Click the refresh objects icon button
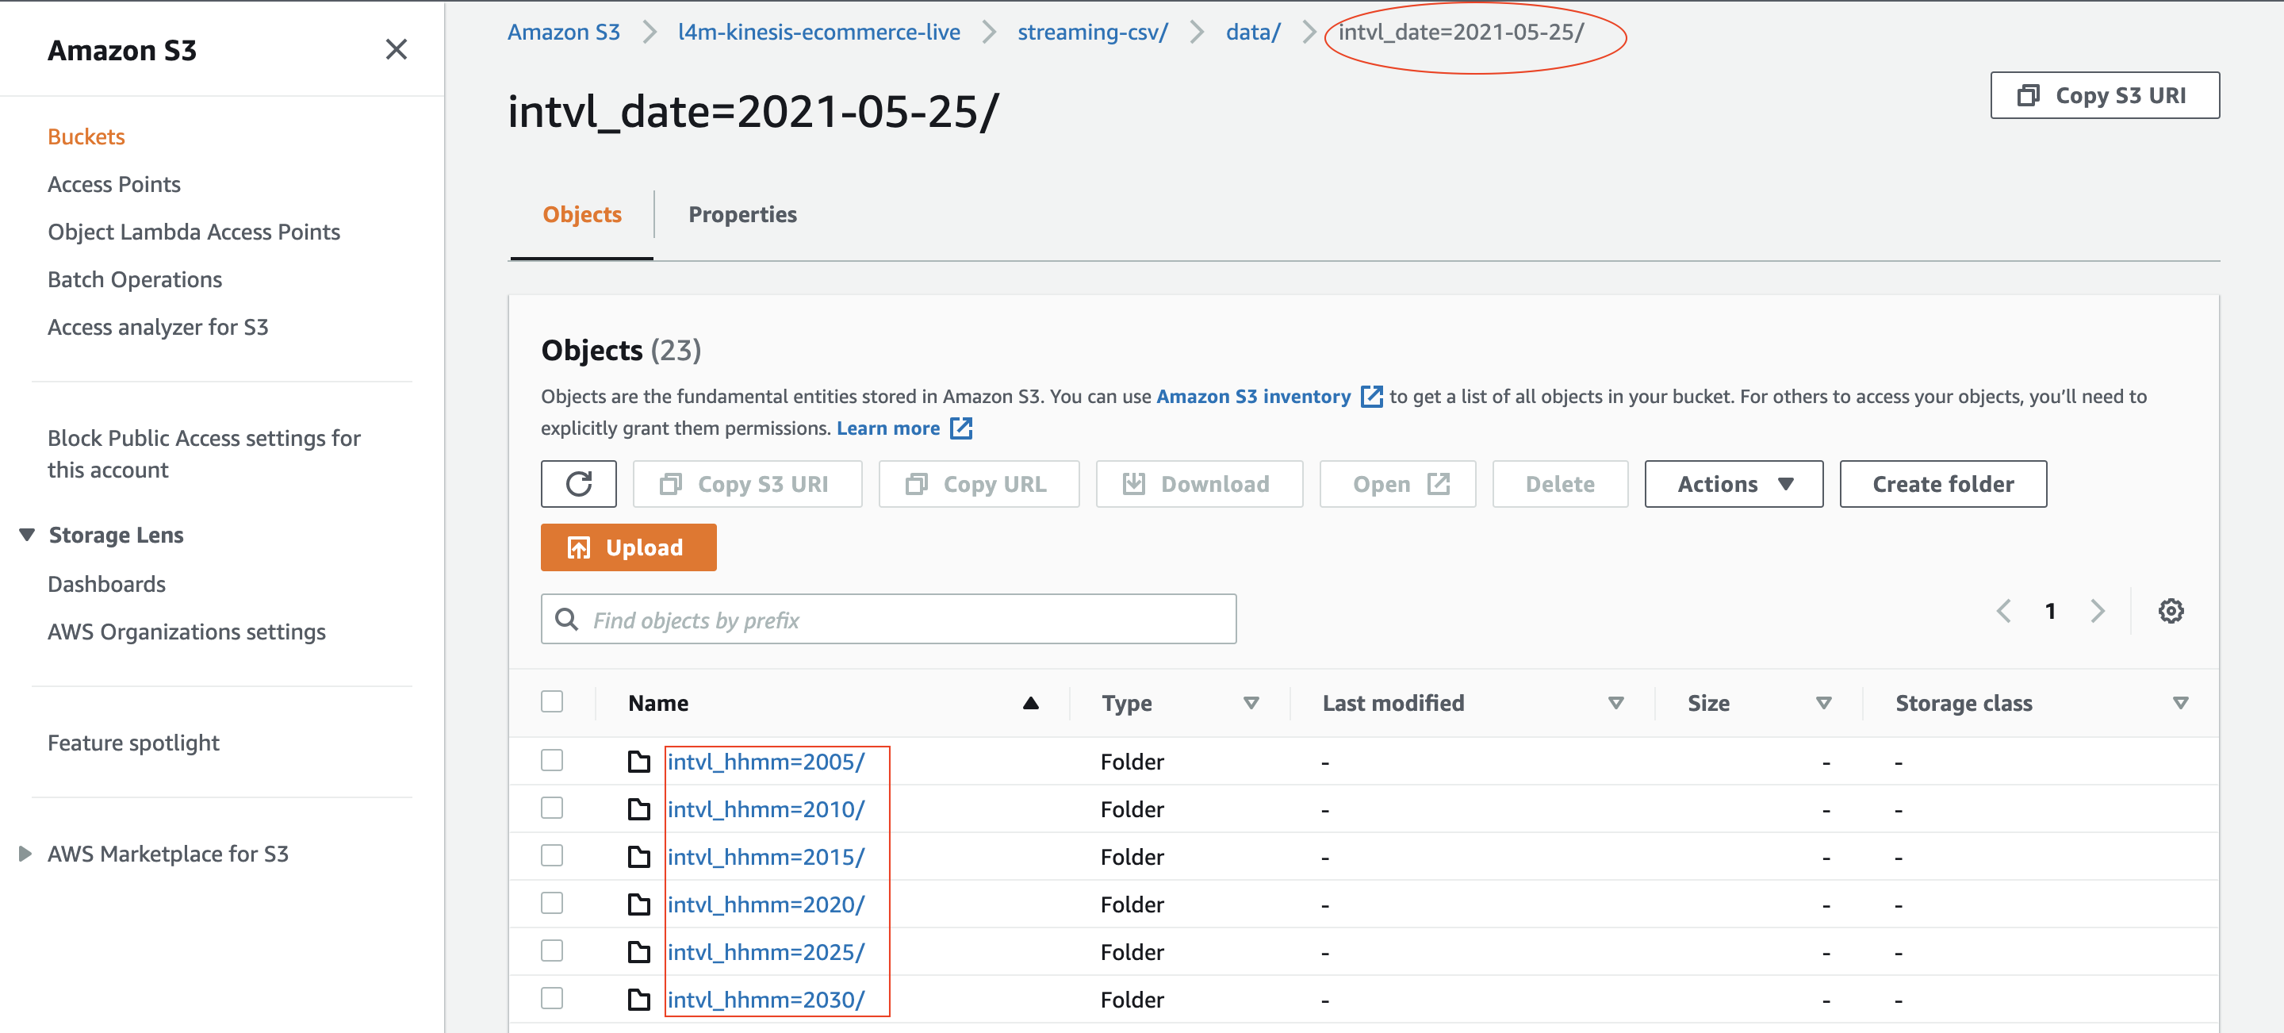Viewport: 2284px width, 1033px height. (578, 484)
